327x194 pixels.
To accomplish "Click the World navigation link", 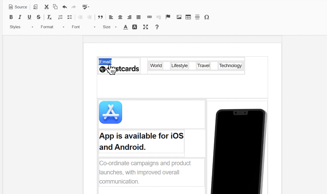I will click(x=156, y=66).
